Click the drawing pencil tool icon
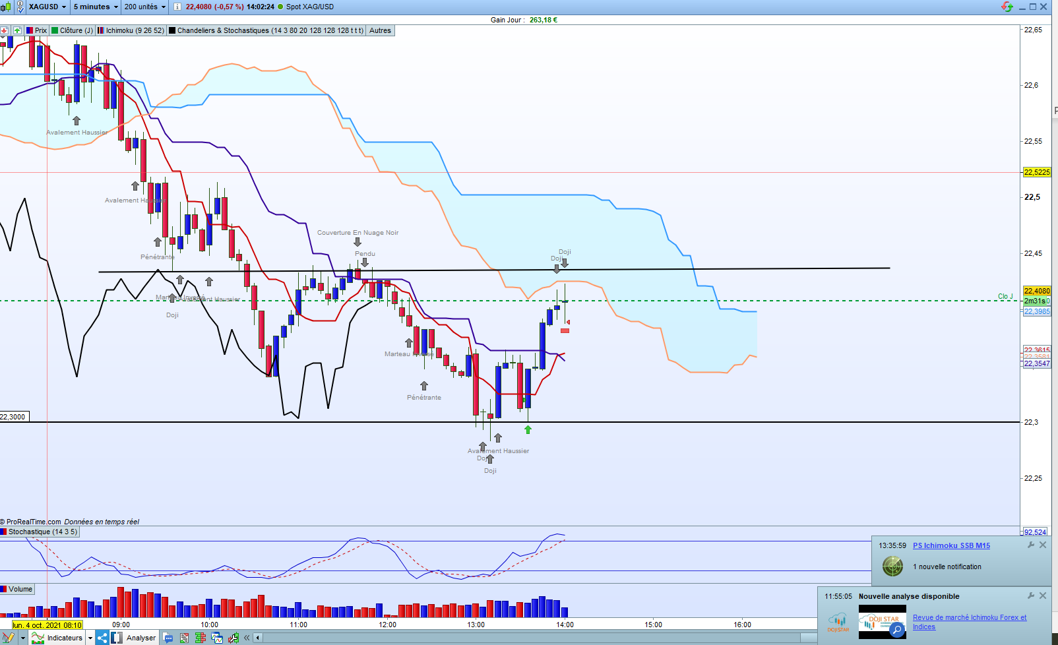The image size is (1058, 645). [x=8, y=638]
